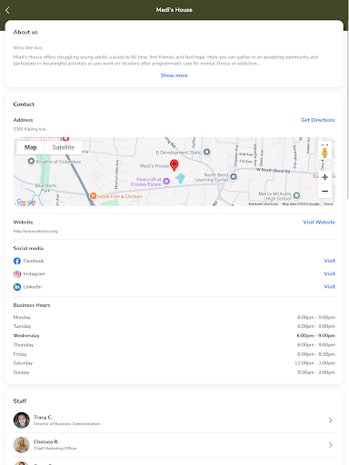Go back using the header arrow
Screen dimensions: 349x465
tap(7, 10)
